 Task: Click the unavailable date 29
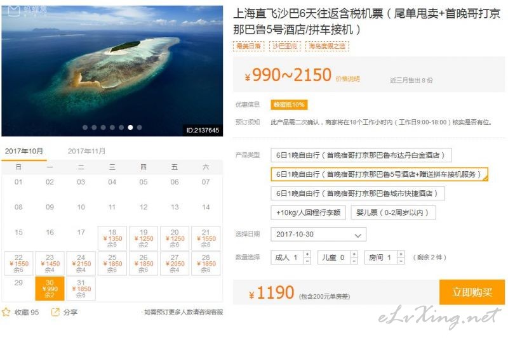point(18,283)
